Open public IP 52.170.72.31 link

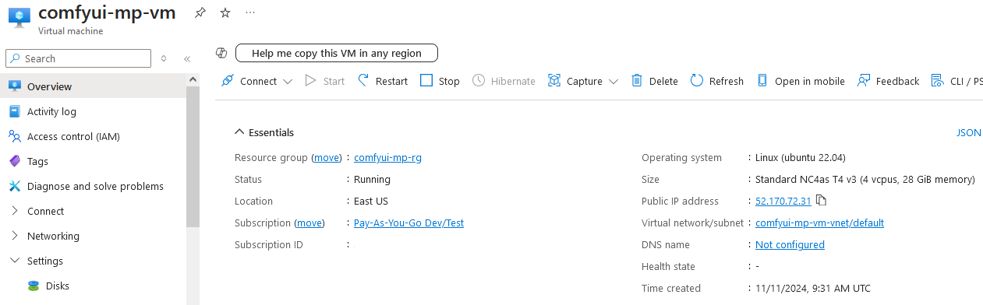783,201
